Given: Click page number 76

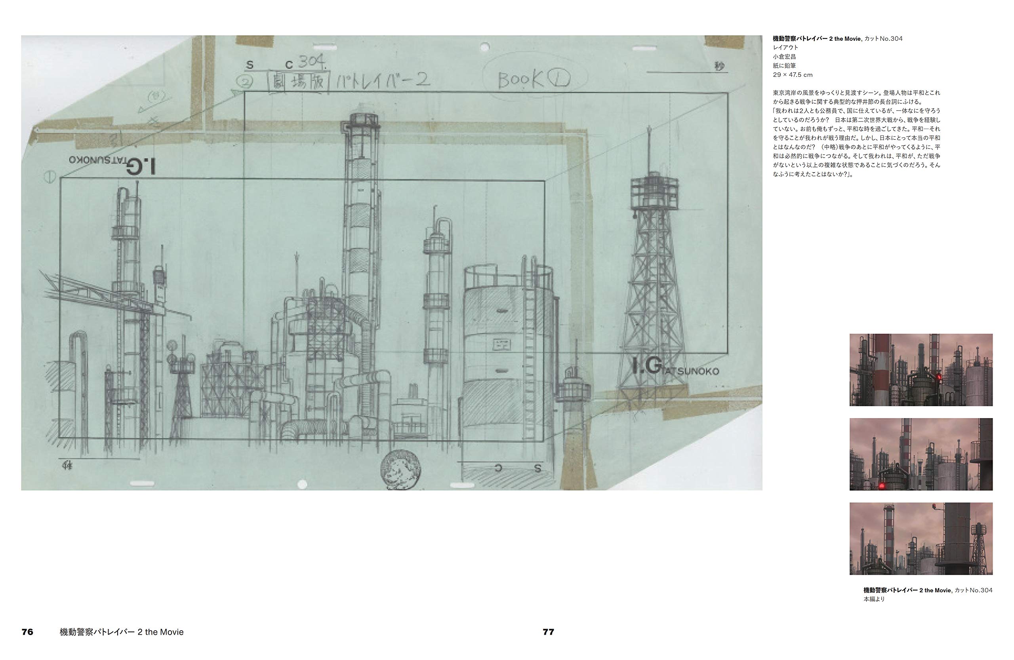Looking at the screenshot, I should [x=27, y=632].
